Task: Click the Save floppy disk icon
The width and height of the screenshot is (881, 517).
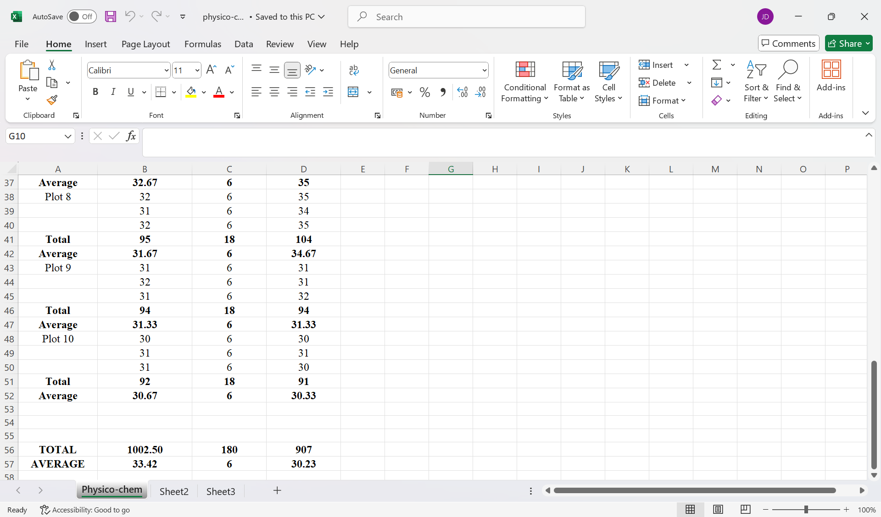Action: pos(110,17)
